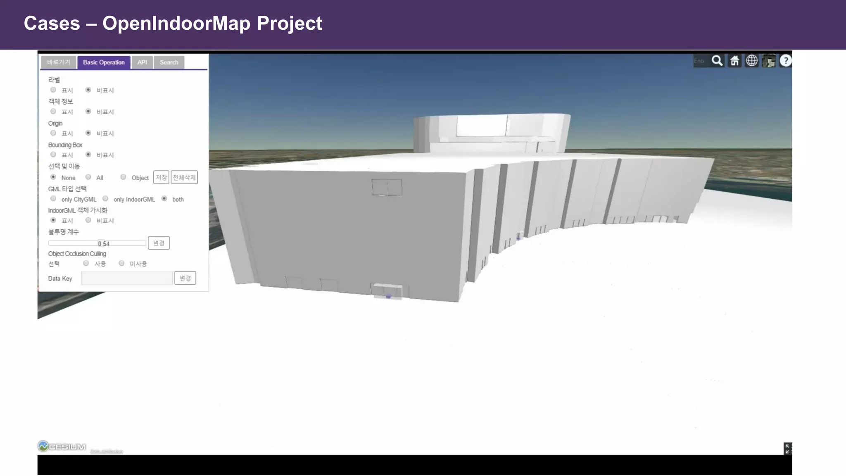Select 표시 for 라벨
The height and width of the screenshot is (476, 846).
(x=53, y=90)
